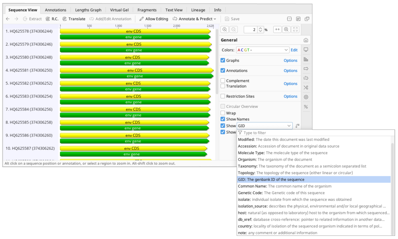Open the Colors ACGT dropdown
398x239 pixels.
[x=262, y=50]
